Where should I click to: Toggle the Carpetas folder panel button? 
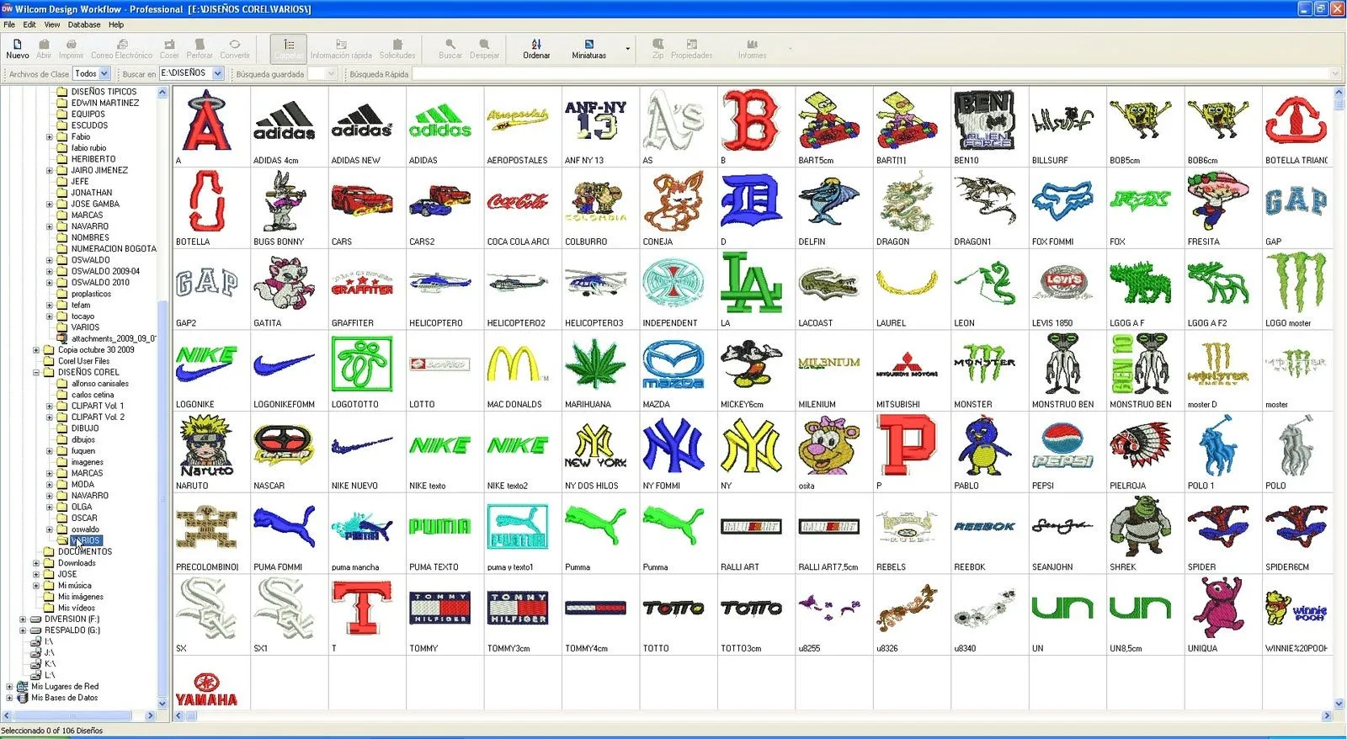pyautogui.click(x=289, y=49)
